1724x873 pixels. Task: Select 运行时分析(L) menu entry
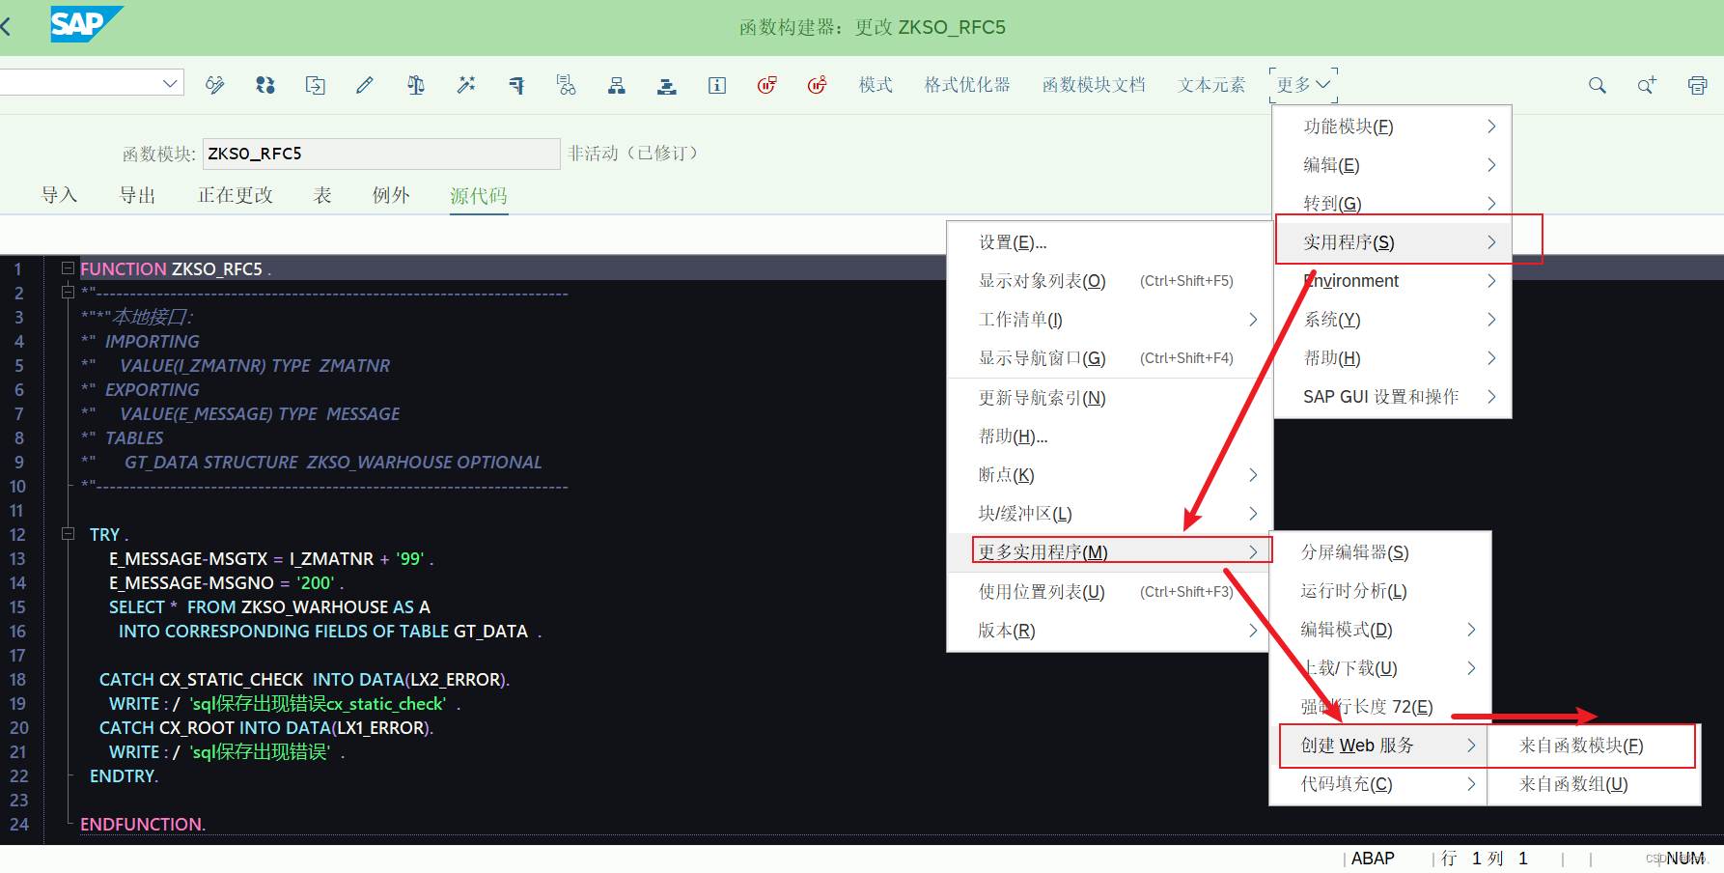[1380, 591]
